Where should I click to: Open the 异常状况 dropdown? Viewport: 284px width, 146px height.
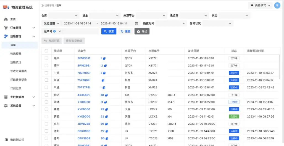point(218,23)
